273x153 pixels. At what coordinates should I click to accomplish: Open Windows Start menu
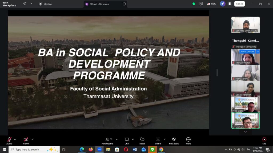pos(4,149)
